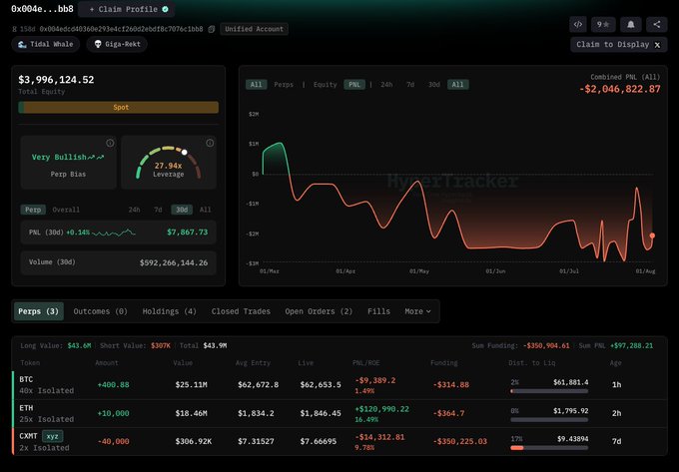
Task: Set stats period to All
Action: pyautogui.click(x=206, y=210)
